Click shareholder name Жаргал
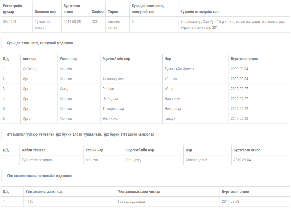The height and width of the screenshot is (209, 291). (171, 79)
